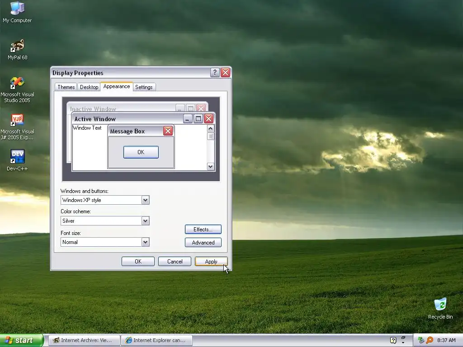The width and height of the screenshot is (463, 347).
Task: Expand the Color scheme dropdown showing Silver
Action: (145, 220)
